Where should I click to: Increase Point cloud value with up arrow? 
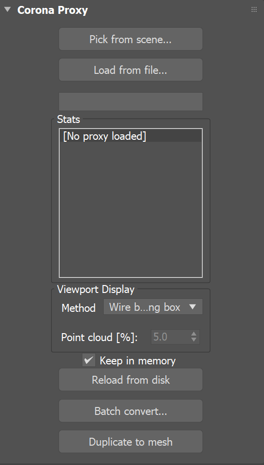(194, 334)
